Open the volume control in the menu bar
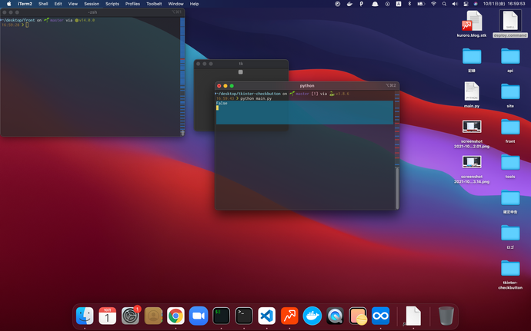The image size is (531, 331). point(455,4)
